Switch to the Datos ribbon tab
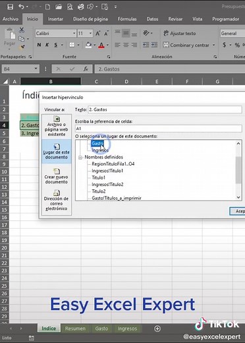Image resolution: width=245 pixels, height=343 pixels. click(x=152, y=19)
